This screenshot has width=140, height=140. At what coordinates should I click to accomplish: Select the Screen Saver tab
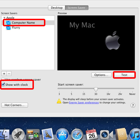click(77, 8)
